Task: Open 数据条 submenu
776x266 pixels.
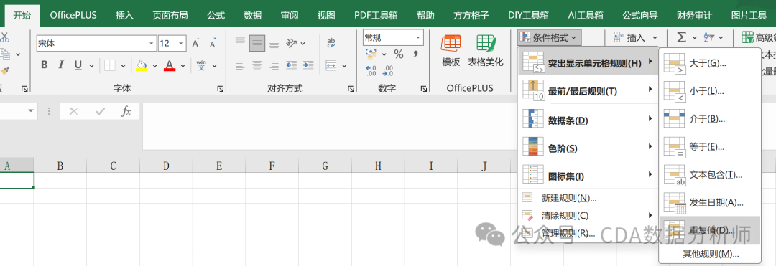Action: pyautogui.click(x=588, y=119)
